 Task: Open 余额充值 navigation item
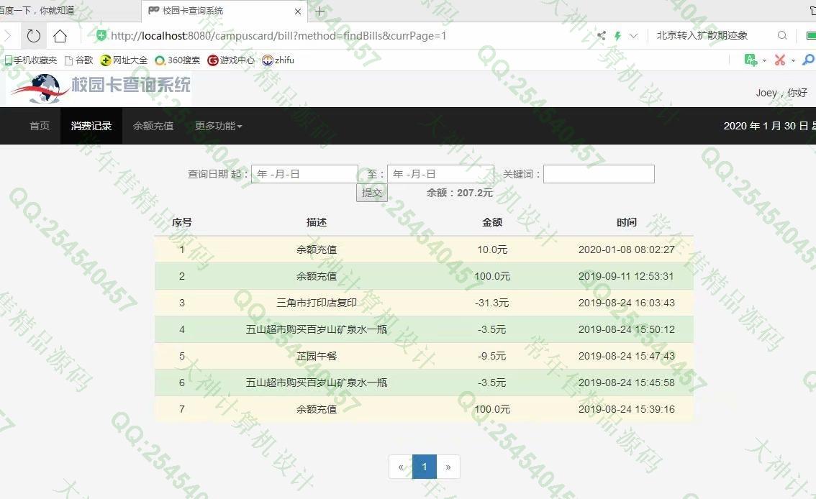153,126
